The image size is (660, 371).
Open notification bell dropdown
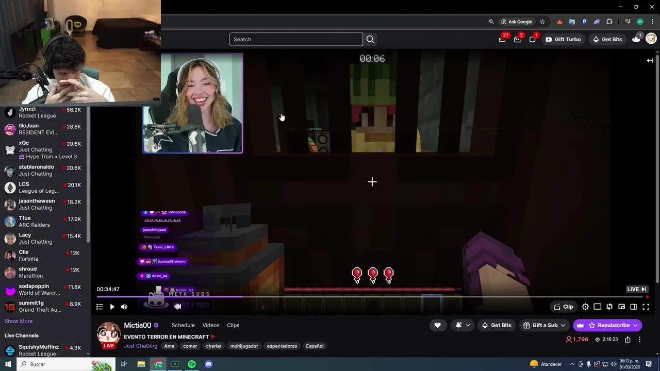(x=463, y=325)
